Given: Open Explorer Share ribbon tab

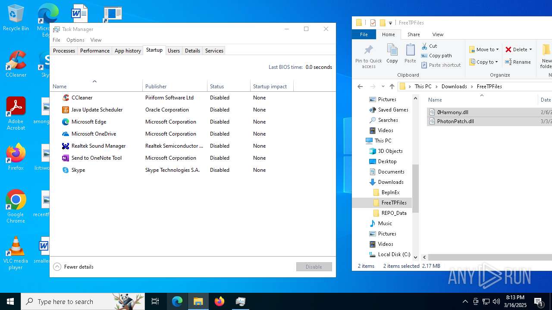Looking at the screenshot, I should (414, 34).
